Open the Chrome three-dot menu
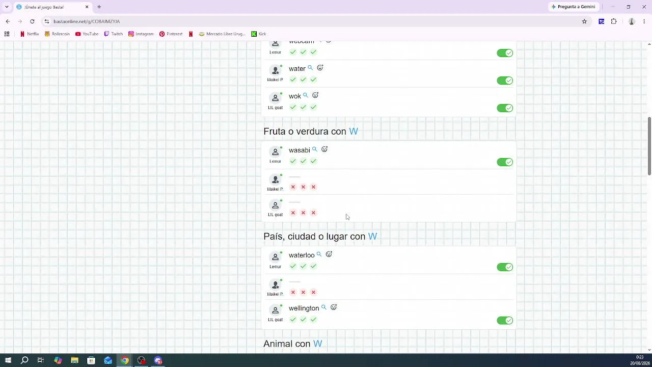This screenshot has width=652, height=367. (644, 21)
